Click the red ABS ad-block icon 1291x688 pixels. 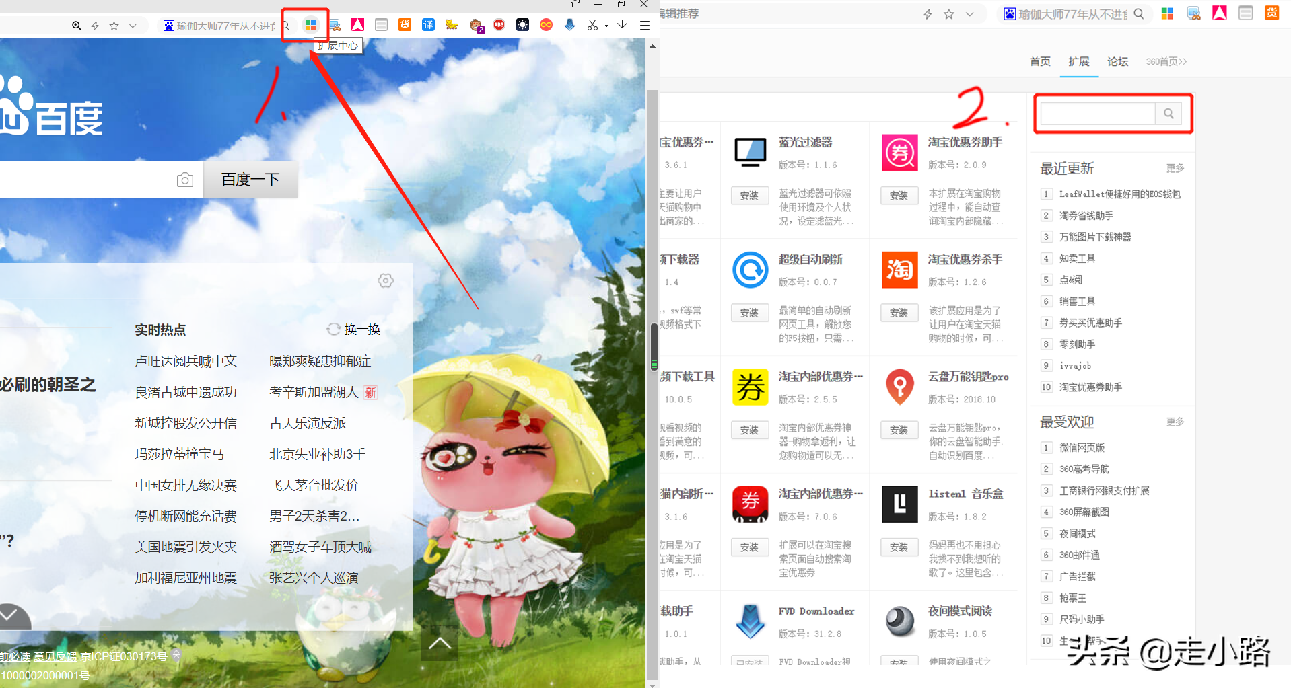click(x=499, y=25)
